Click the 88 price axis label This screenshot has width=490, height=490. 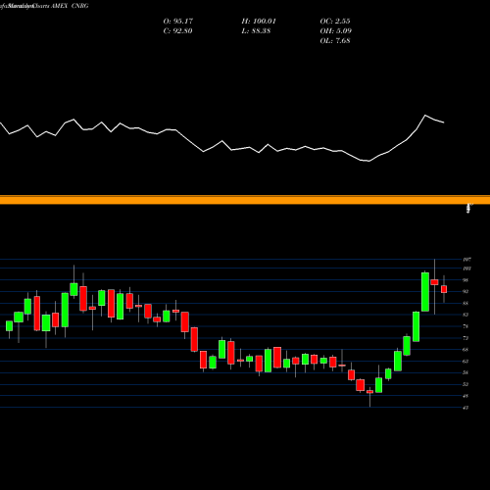pyautogui.click(x=465, y=303)
